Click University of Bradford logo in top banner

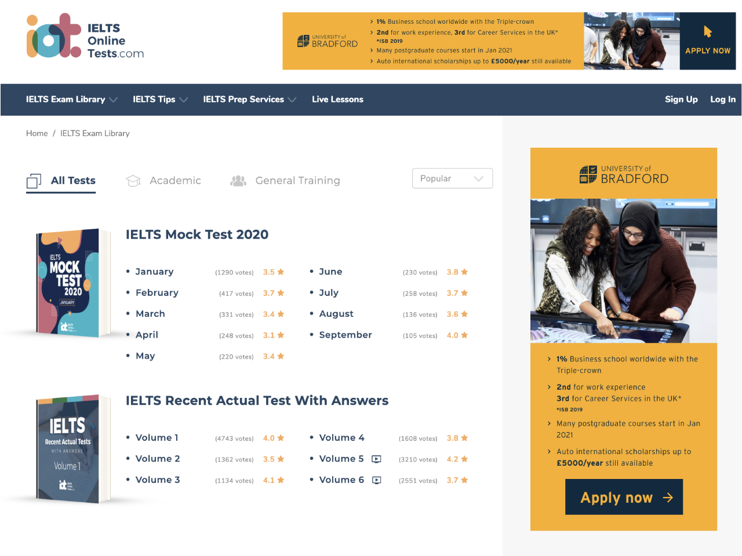coord(328,41)
